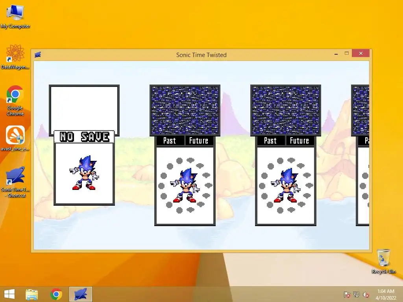Open Chrome from the taskbar

pos(56,294)
